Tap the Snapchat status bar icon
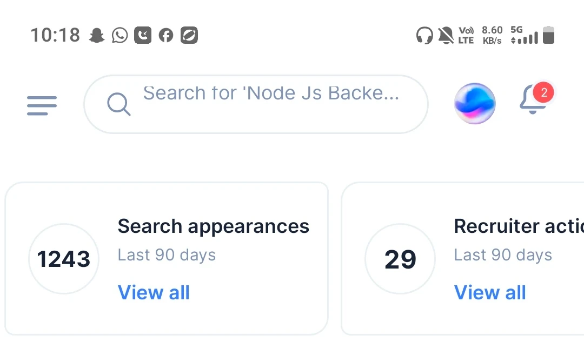584x362 pixels. click(96, 36)
